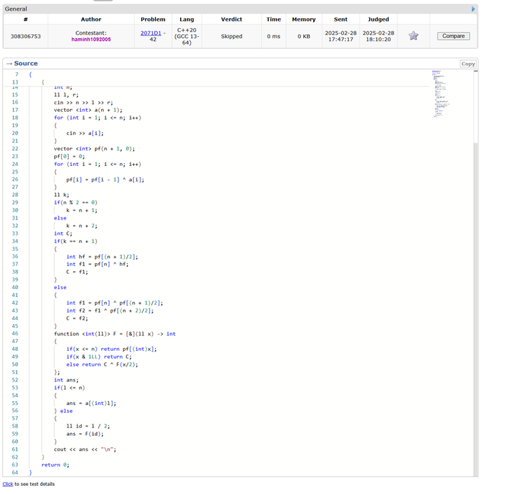Click the 'Skipped' verdict cell
Image resolution: width=514 pixels, height=494 pixels.
click(232, 36)
